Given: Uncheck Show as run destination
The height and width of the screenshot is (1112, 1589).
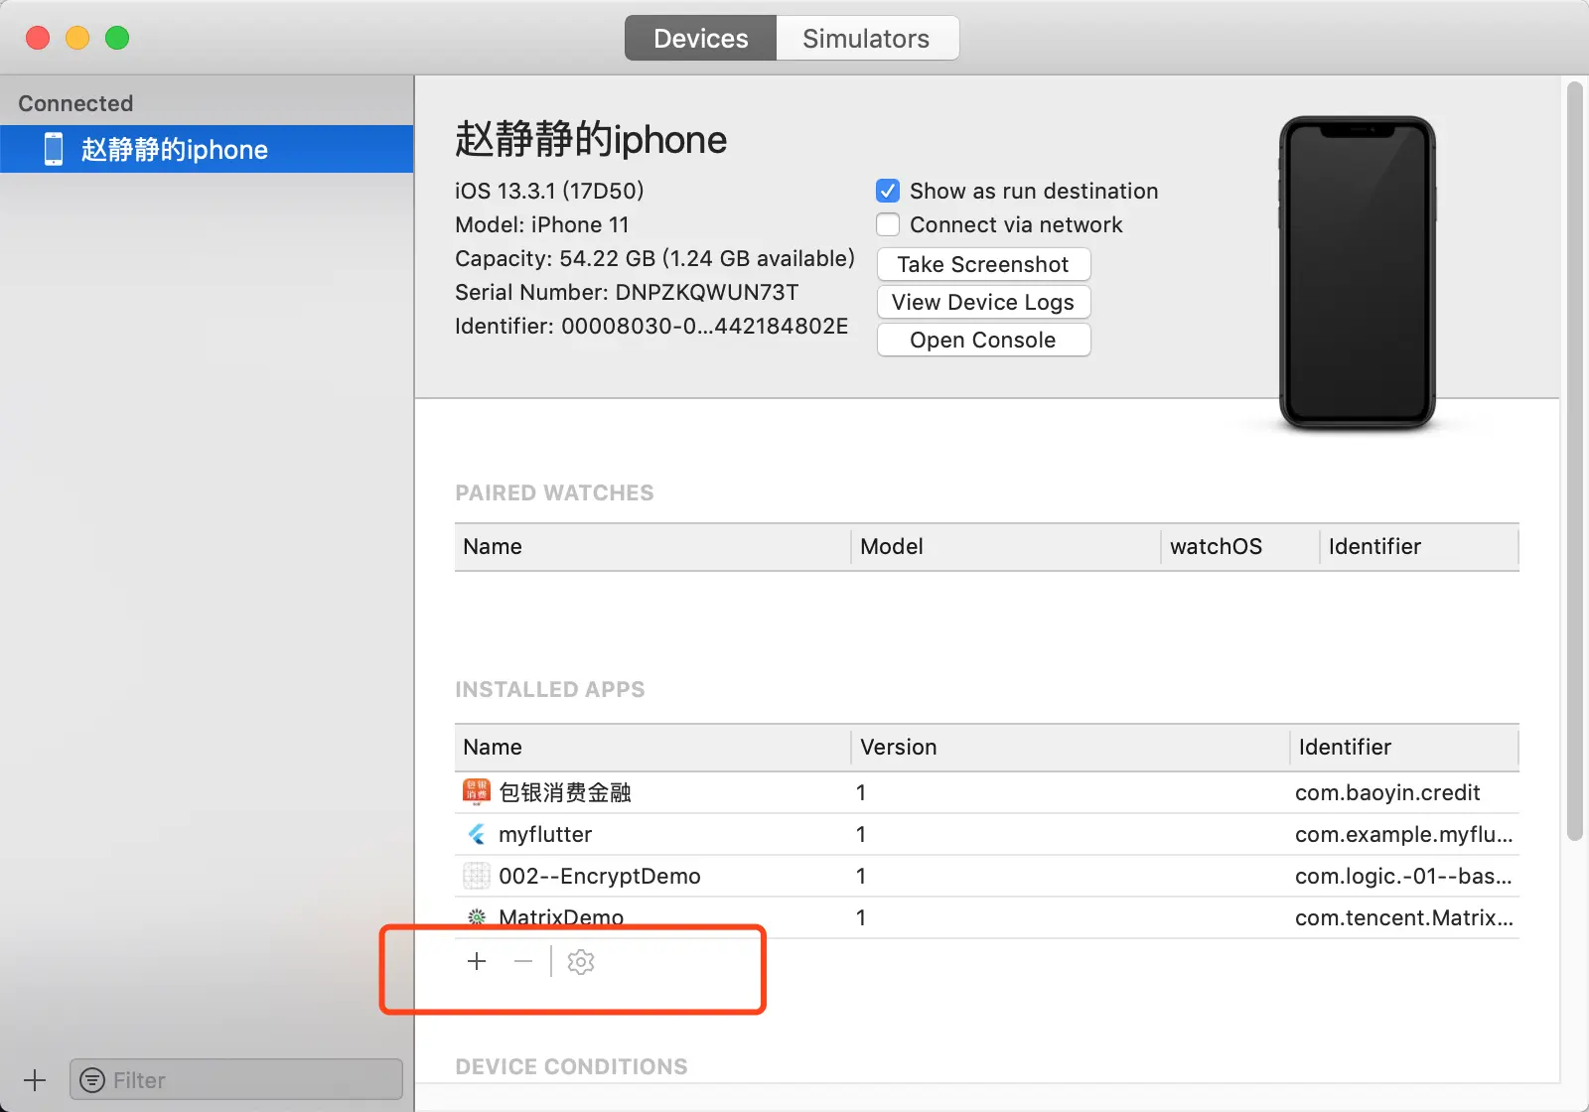Looking at the screenshot, I should pyautogui.click(x=888, y=191).
